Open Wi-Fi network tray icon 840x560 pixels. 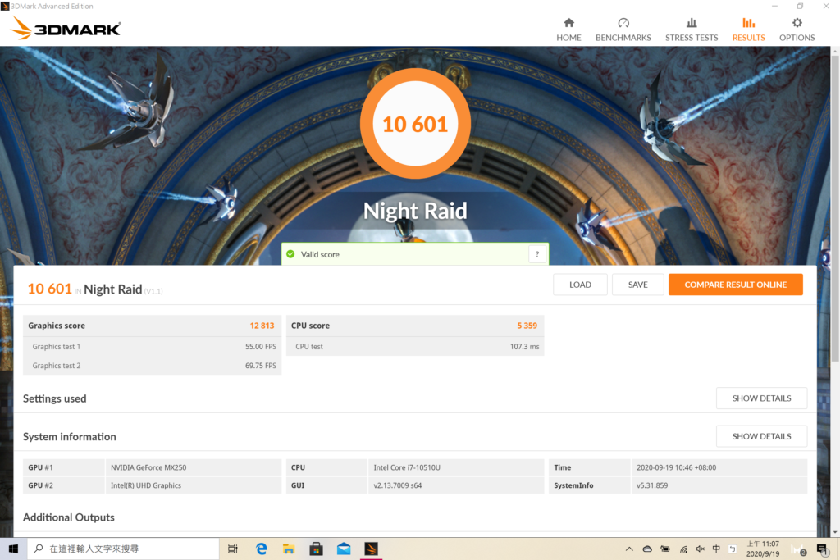[x=683, y=549]
